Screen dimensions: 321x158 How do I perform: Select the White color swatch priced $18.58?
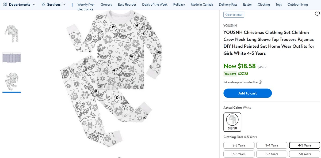pyautogui.click(x=232, y=122)
